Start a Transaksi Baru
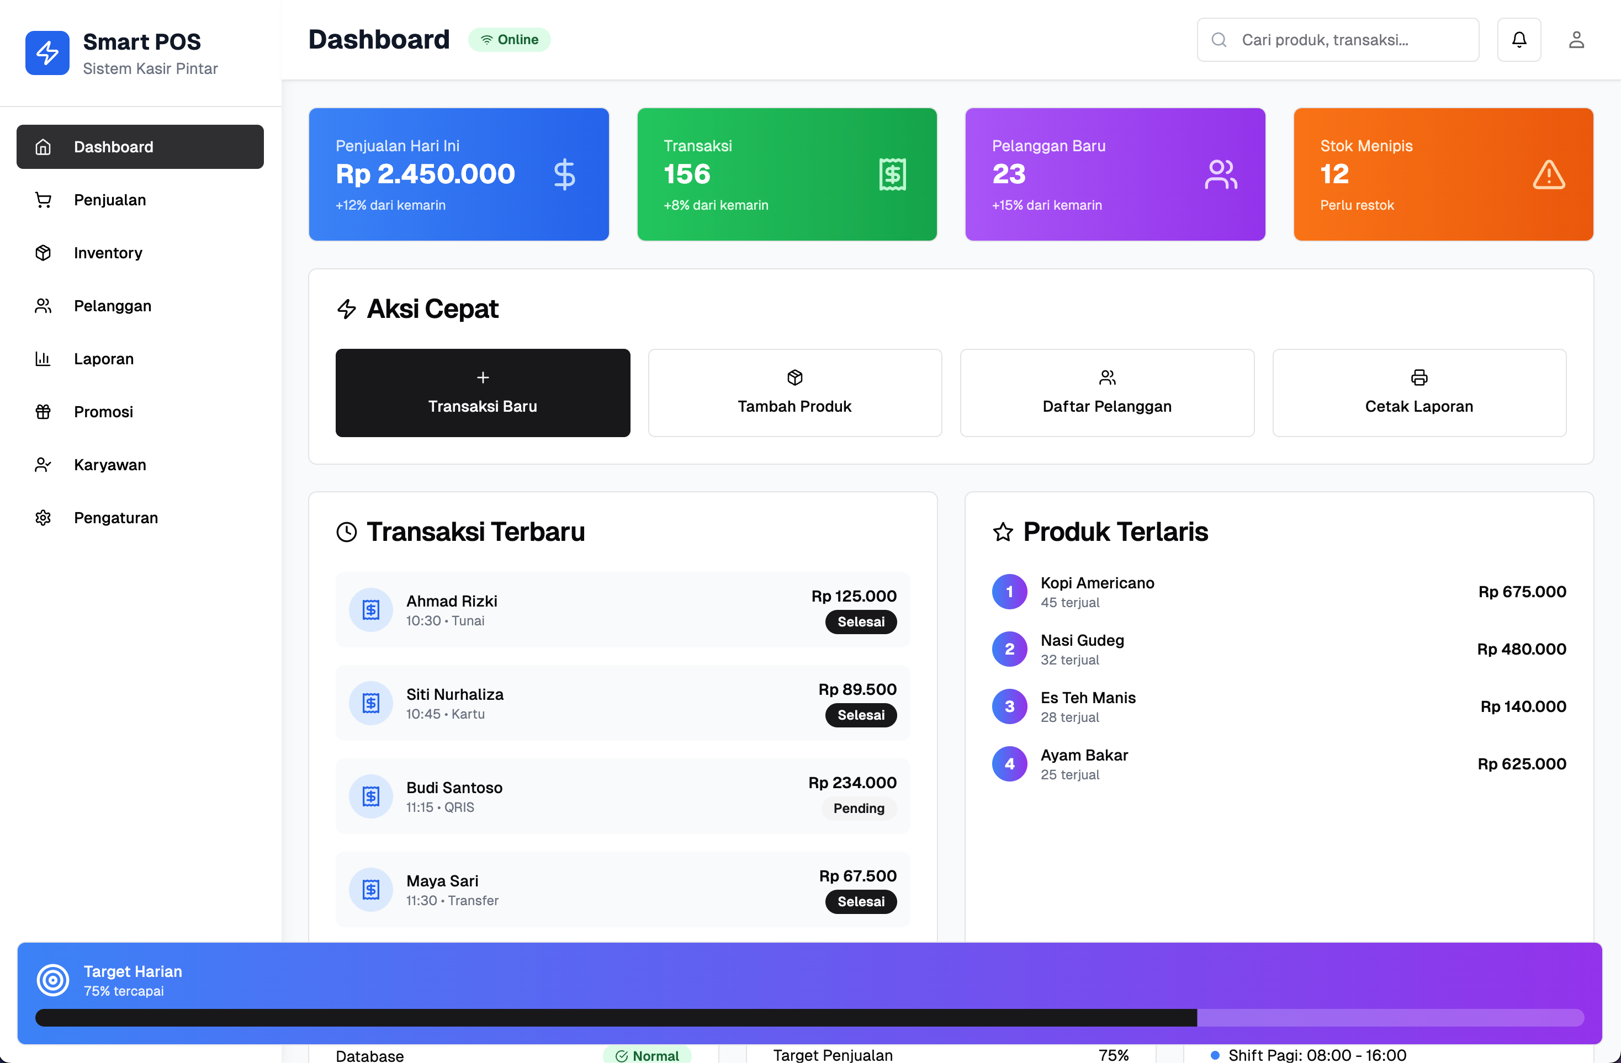1621x1063 pixels. pyautogui.click(x=483, y=393)
